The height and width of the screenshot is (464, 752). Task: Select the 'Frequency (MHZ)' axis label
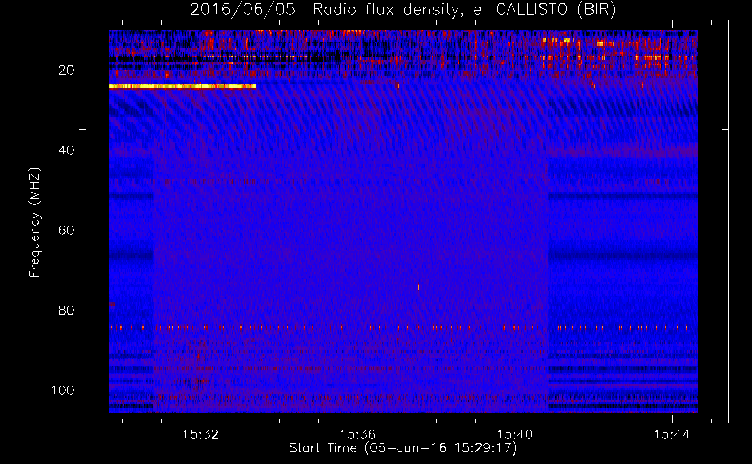click(x=35, y=223)
